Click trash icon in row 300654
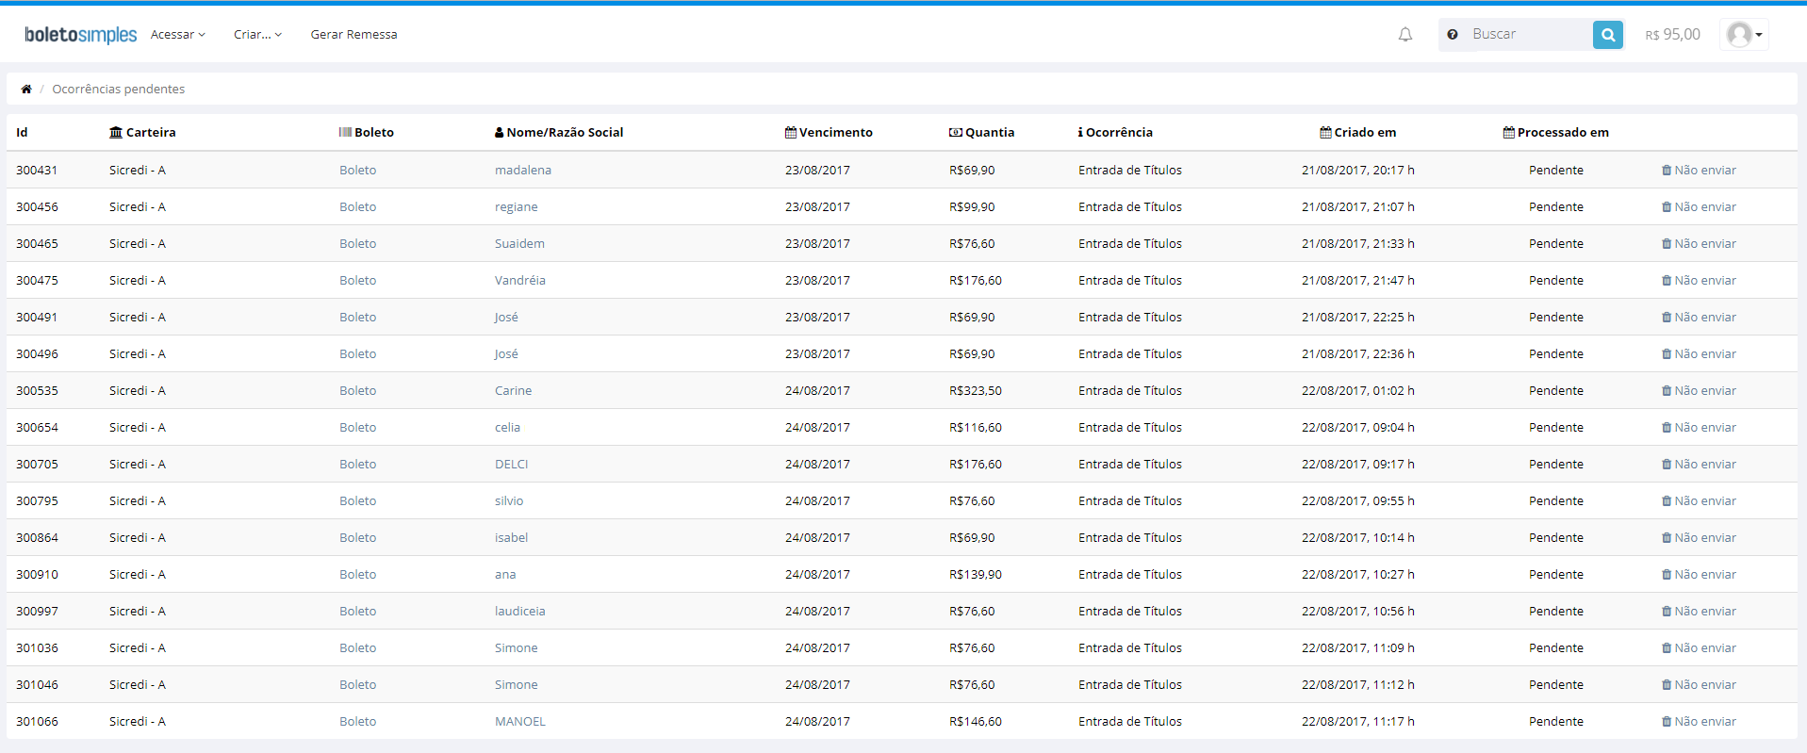Image resolution: width=1807 pixels, height=753 pixels. pyautogui.click(x=1667, y=428)
